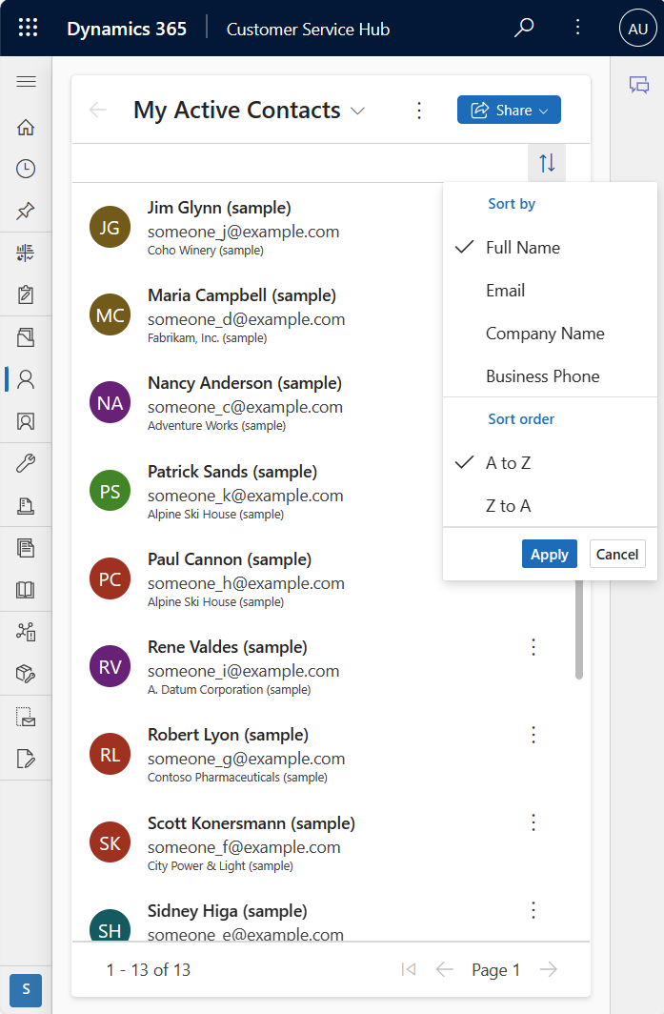Click City Power & Light (sample) text

point(220,866)
